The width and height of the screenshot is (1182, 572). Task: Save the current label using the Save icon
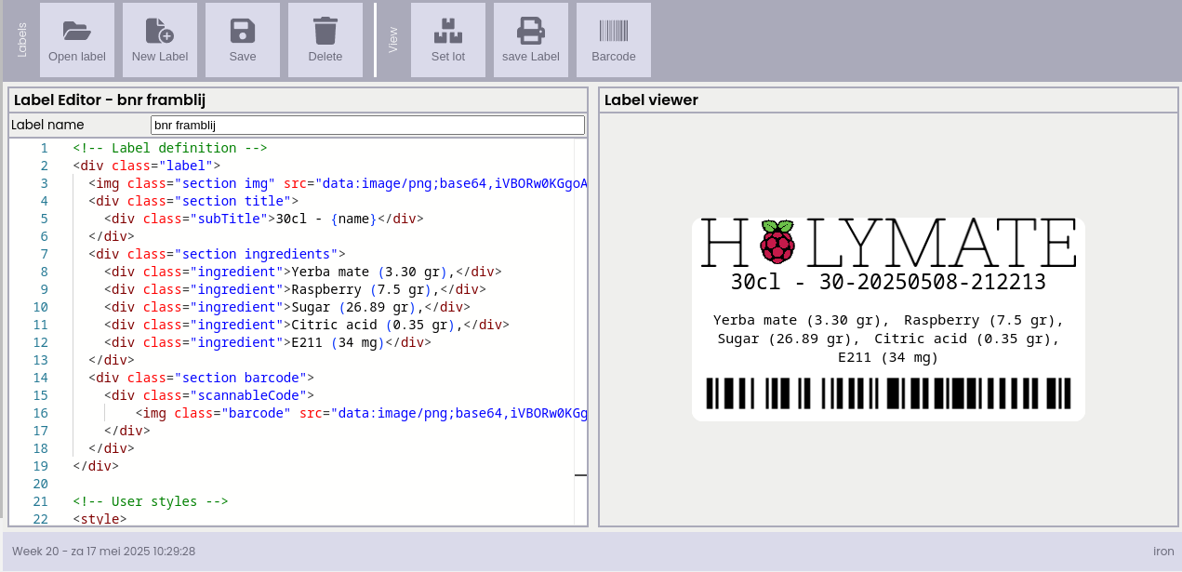point(243,39)
